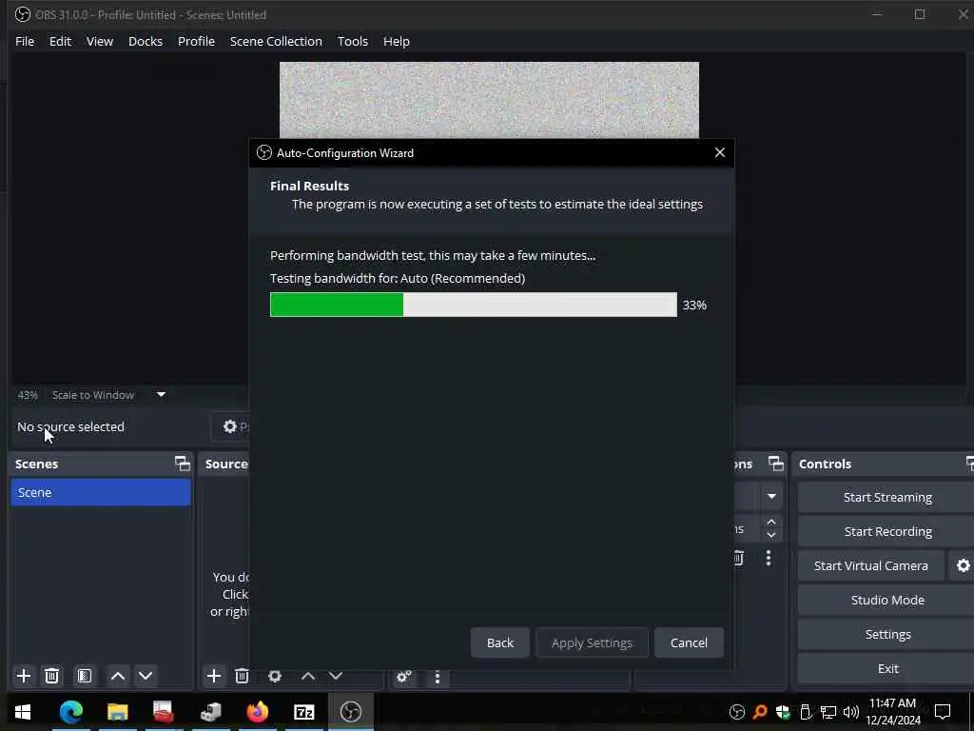974x731 pixels.
Task: Click the '43%' preview zoom value
Action: [x=28, y=395]
